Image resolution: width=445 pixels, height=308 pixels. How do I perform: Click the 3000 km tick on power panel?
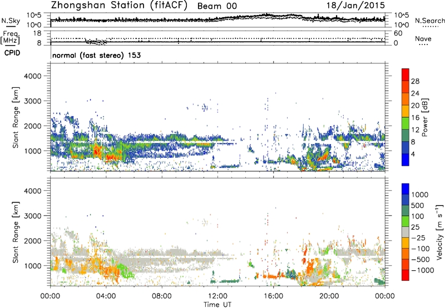33,101
